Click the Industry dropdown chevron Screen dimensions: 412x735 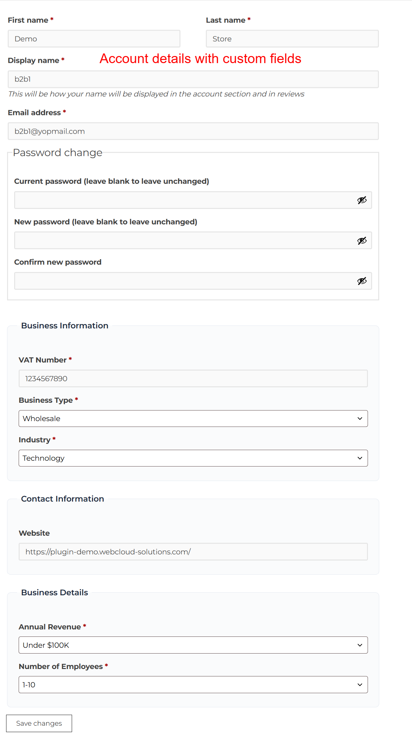(x=360, y=458)
